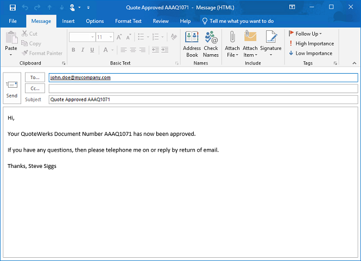Toggle High Importance flag

point(312,43)
